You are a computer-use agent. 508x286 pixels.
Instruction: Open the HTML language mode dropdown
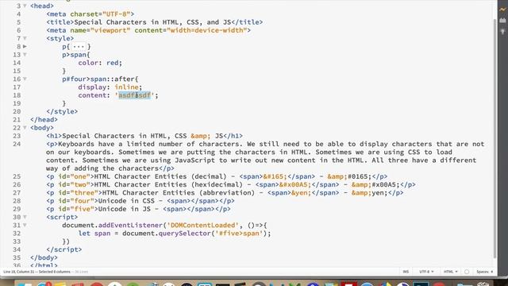[450, 272]
